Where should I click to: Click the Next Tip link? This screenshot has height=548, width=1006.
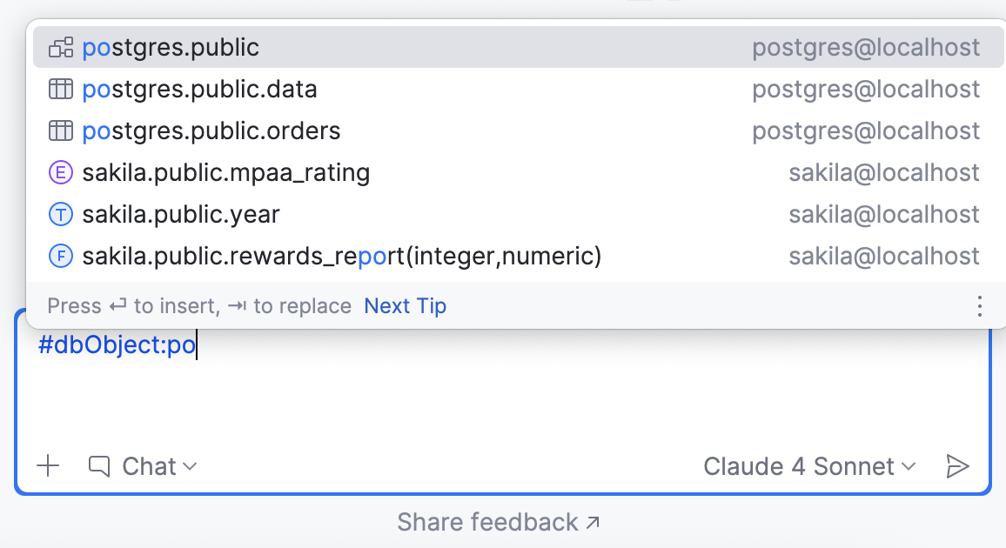pos(405,305)
